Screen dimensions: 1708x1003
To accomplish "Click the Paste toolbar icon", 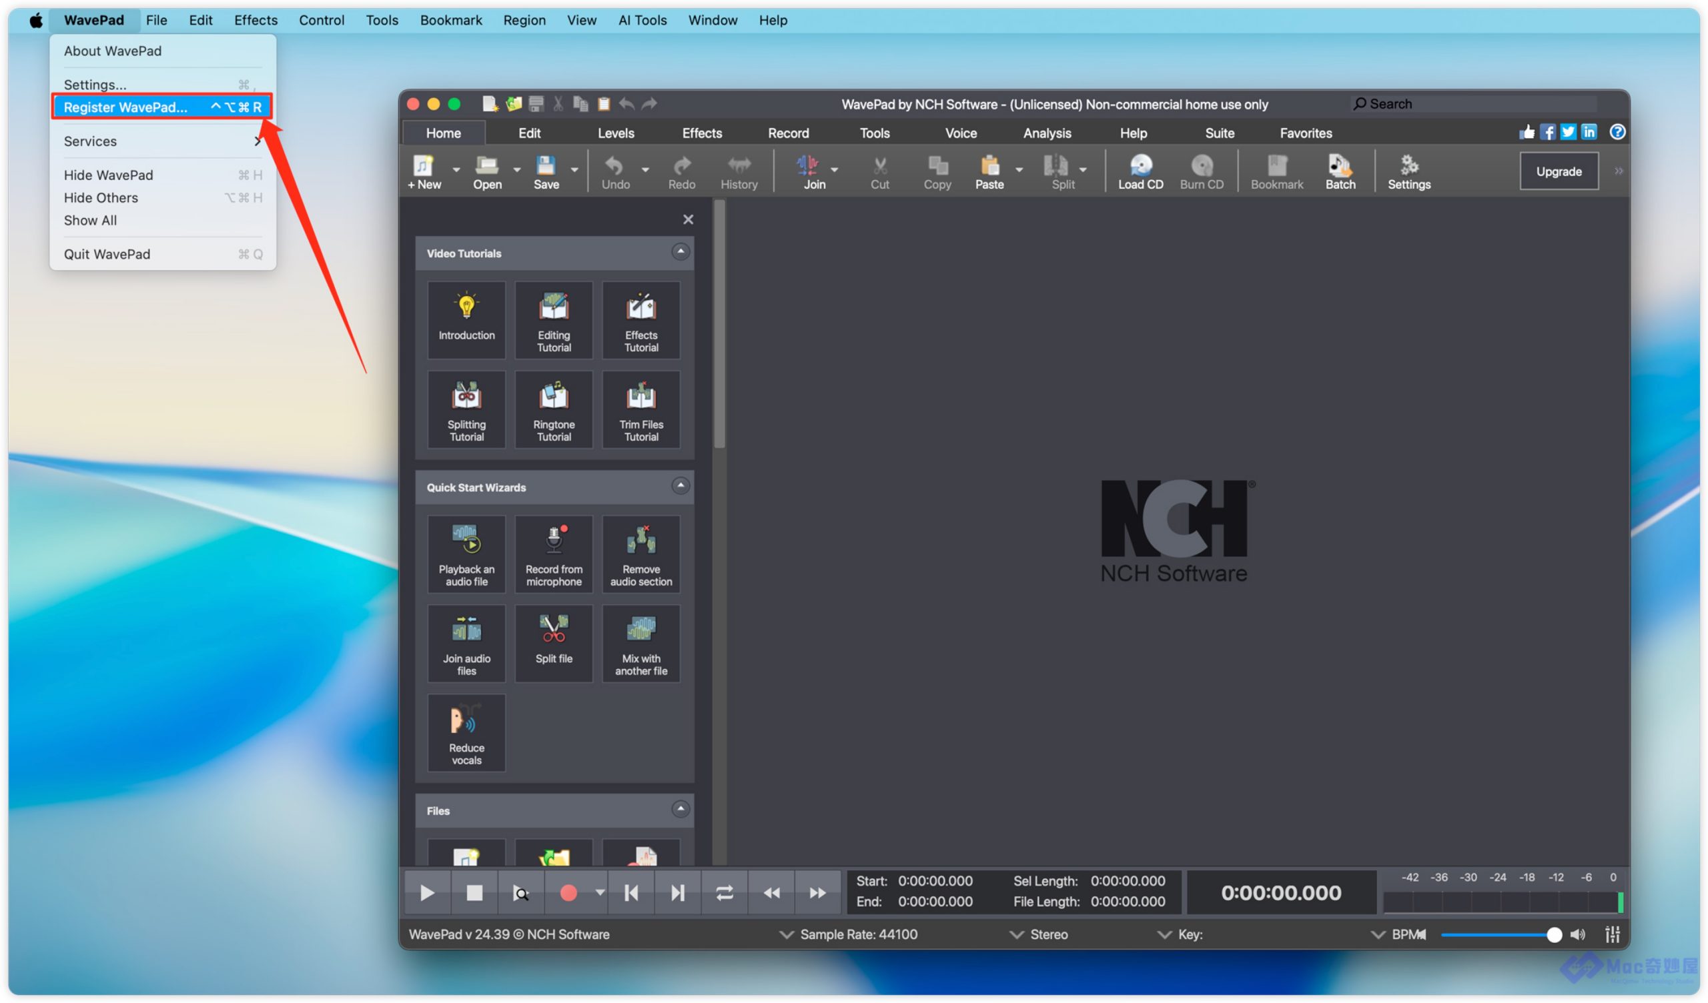I will [989, 171].
